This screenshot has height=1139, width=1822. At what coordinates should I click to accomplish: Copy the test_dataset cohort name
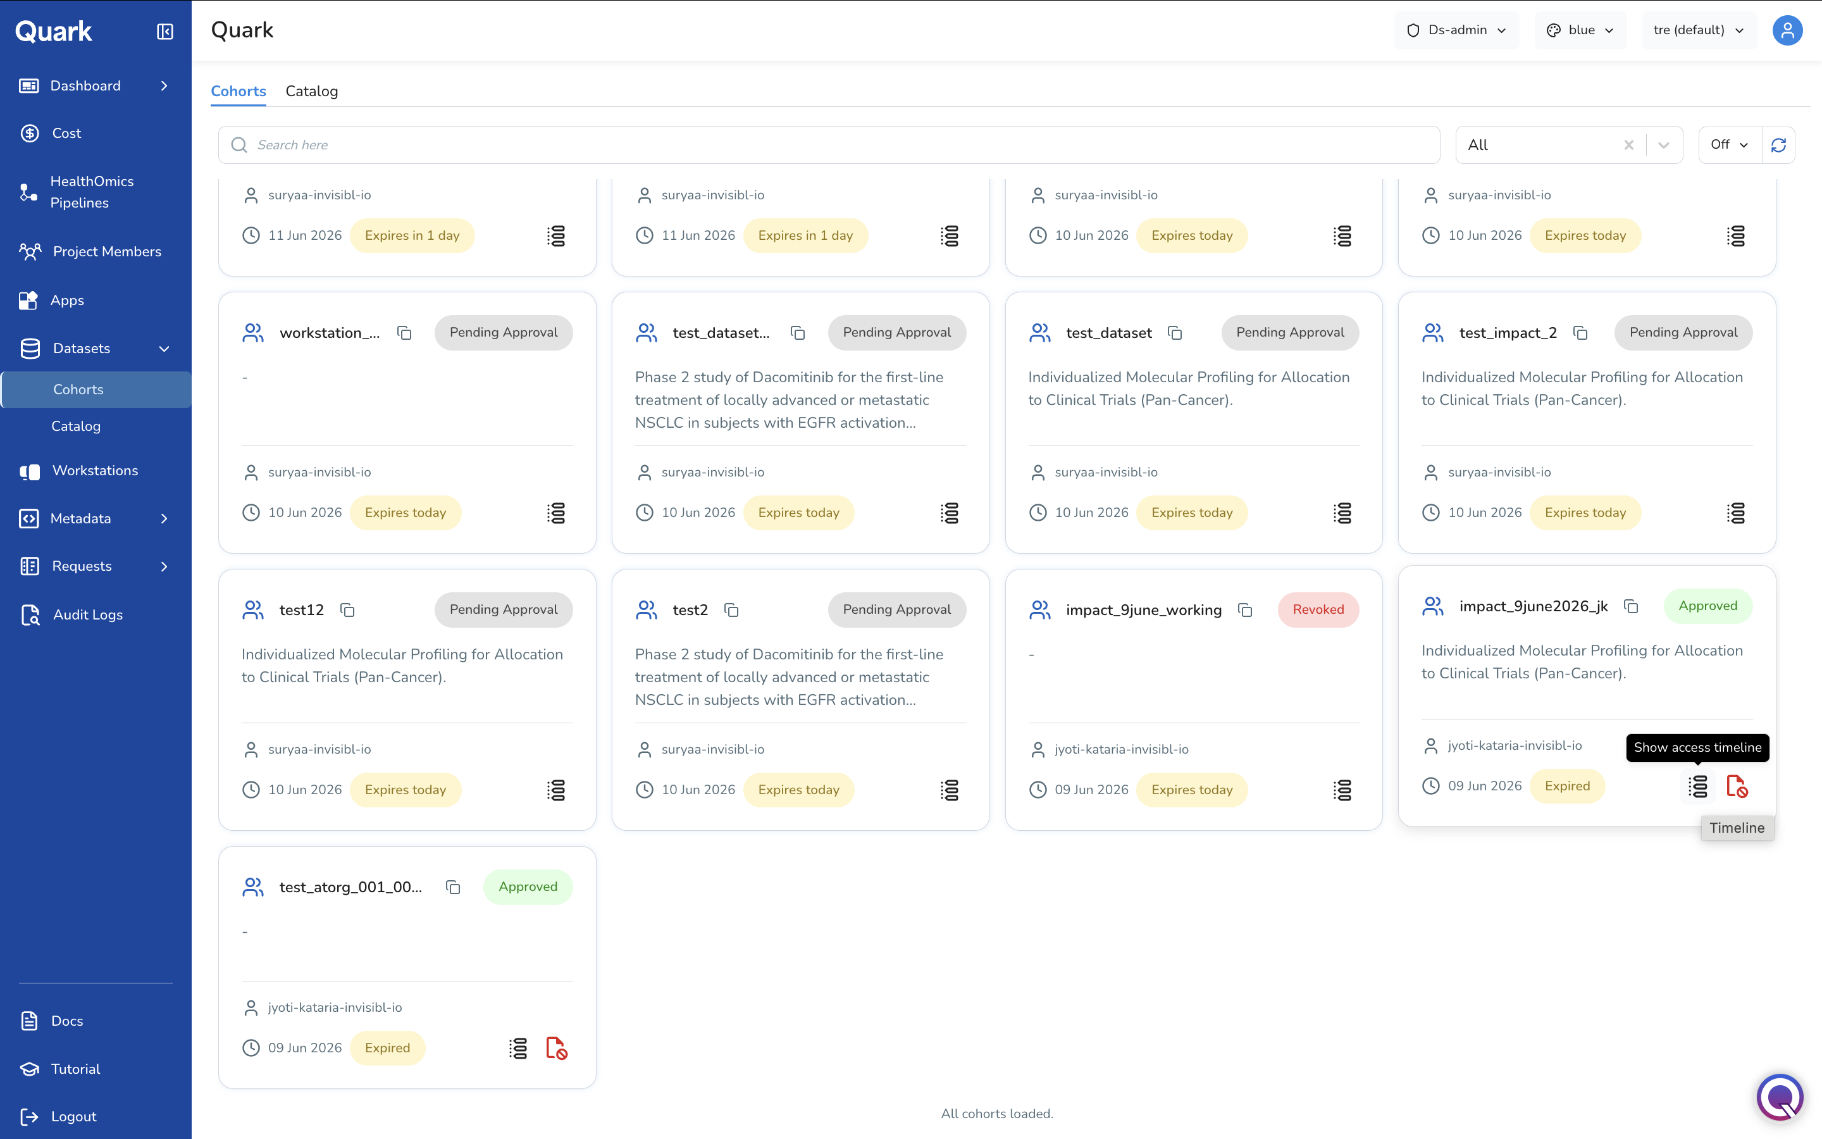pos(1175,333)
